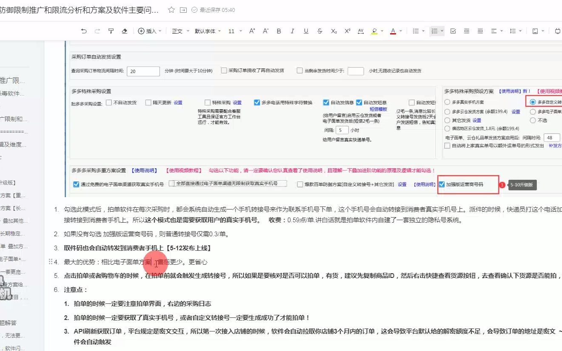Clear formatting with the eraser icon

click(x=125, y=31)
